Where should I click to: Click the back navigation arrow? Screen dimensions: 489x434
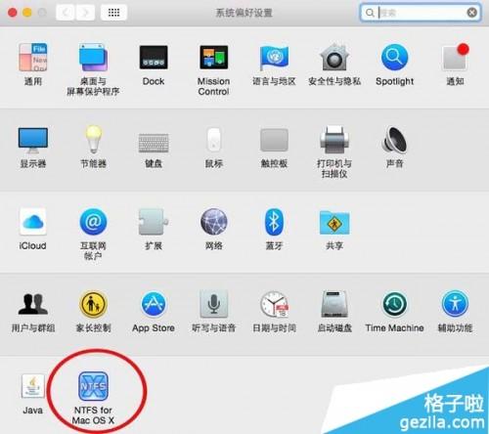pyautogui.click(x=66, y=13)
